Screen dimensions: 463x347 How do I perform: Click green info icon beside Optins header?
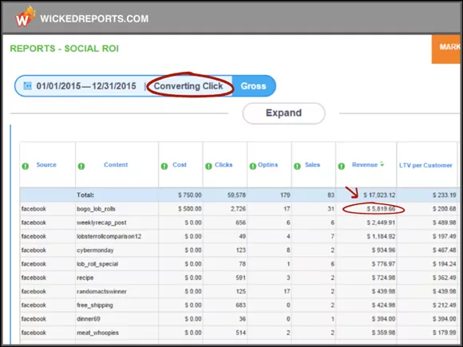[253, 166]
